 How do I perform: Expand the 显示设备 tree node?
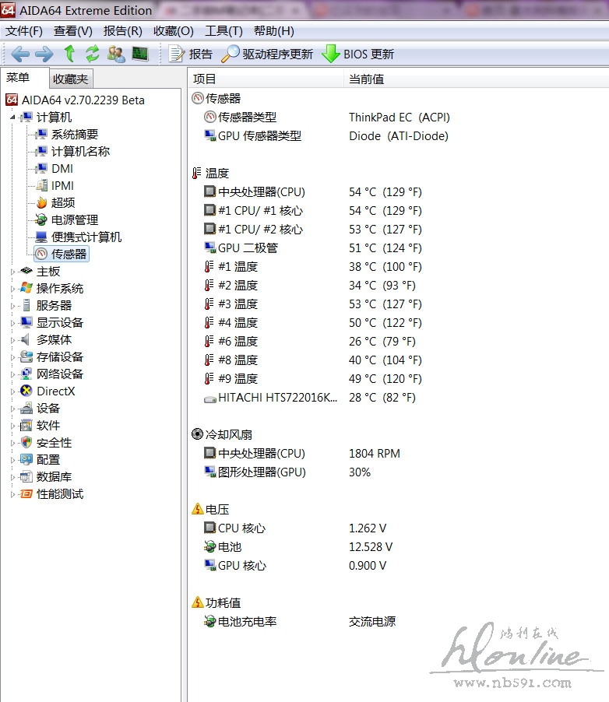(x=12, y=323)
